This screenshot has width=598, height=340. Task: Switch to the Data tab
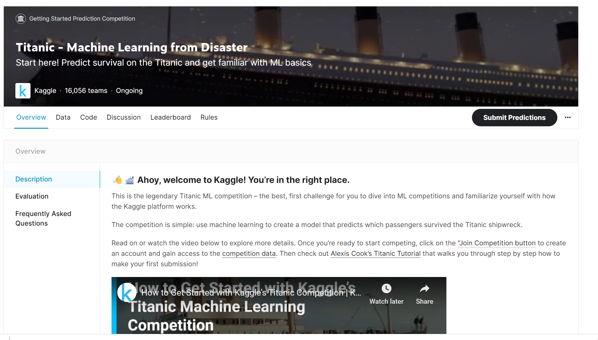[63, 118]
